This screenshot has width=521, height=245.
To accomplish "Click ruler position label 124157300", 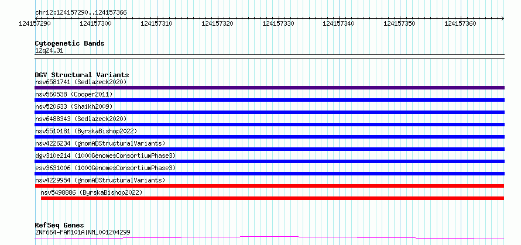I will 95,23.
